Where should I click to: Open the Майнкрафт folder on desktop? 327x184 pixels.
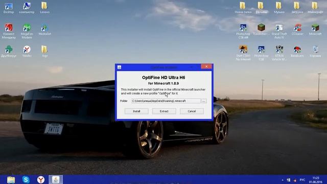click(315, 8)
